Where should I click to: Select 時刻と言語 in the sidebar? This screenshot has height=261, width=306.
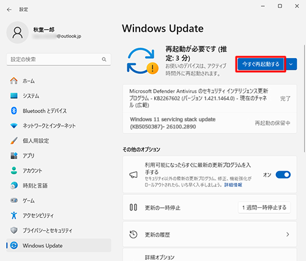click(59, 185)
